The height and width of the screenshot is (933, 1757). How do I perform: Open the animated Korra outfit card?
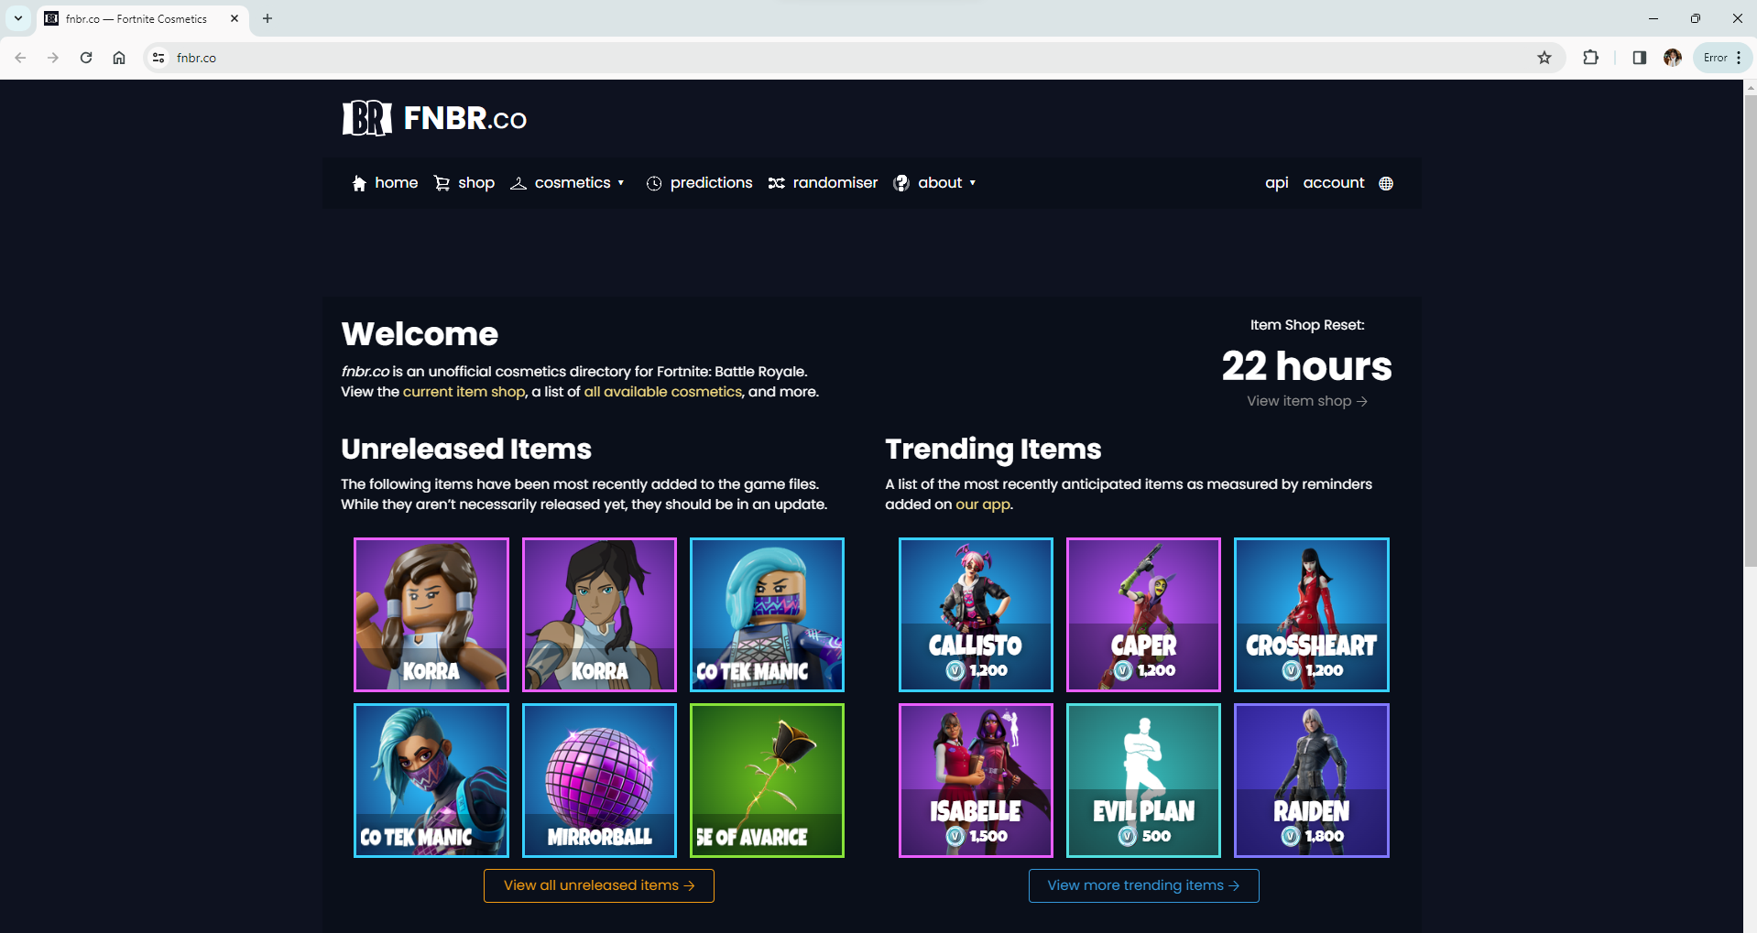(x=599, y=614)
